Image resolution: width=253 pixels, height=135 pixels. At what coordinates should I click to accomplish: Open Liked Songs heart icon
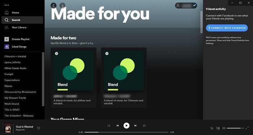pyautogui.click(x=7, y=47)
